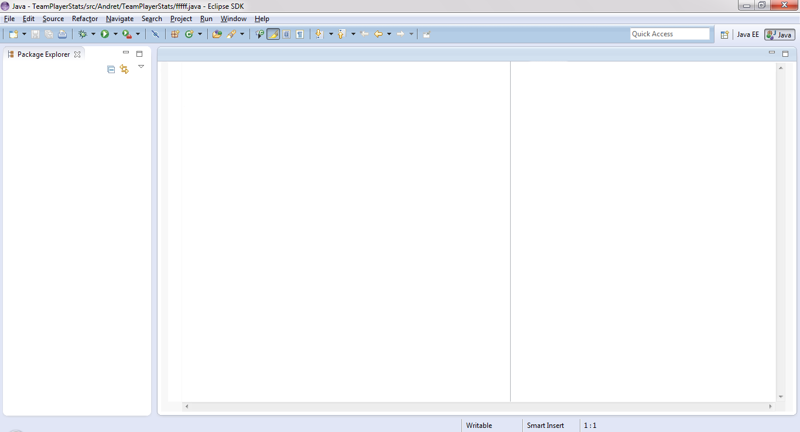
Task: Maximize the Package Explorer panel
Action: (x=139, y=54)
